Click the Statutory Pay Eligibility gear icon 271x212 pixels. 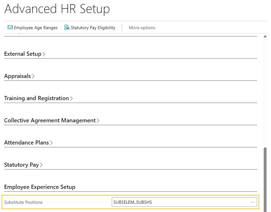[x=66, y=28]
